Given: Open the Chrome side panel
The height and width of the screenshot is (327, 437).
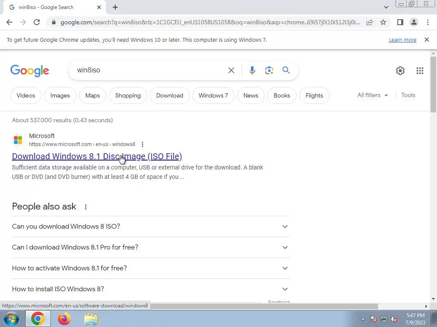Looking at the screenshot, I should (x=400, y=22).
